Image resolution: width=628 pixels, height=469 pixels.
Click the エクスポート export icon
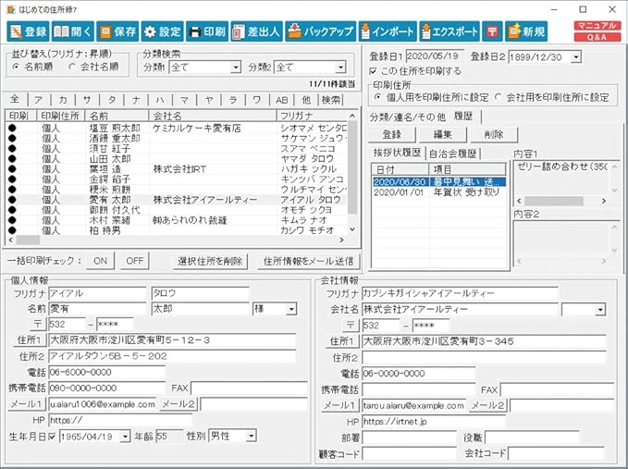(449, 31)
